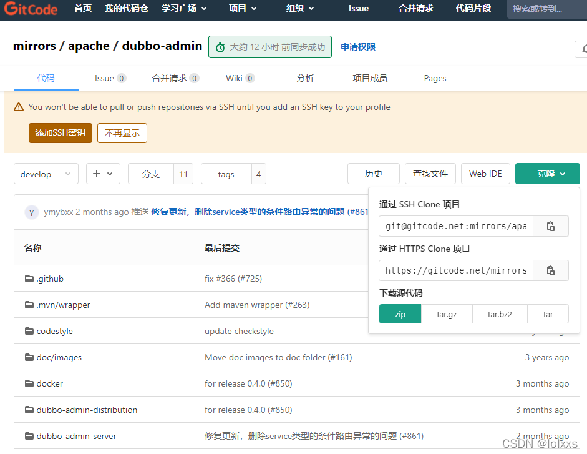Open the codestyle folder name

(55, 331)
